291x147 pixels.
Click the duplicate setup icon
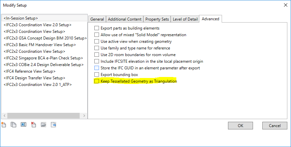[13, 125]
